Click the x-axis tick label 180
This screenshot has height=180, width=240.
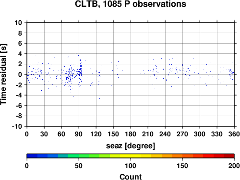[x=131, y=134]
